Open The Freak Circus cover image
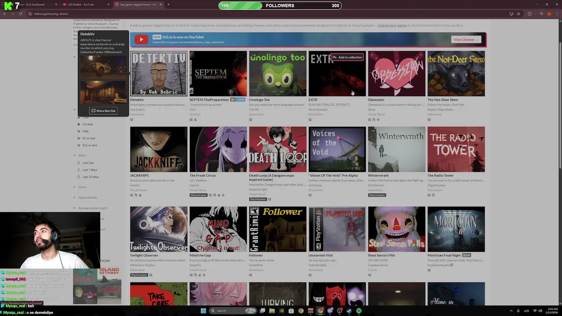 (218, 149)
